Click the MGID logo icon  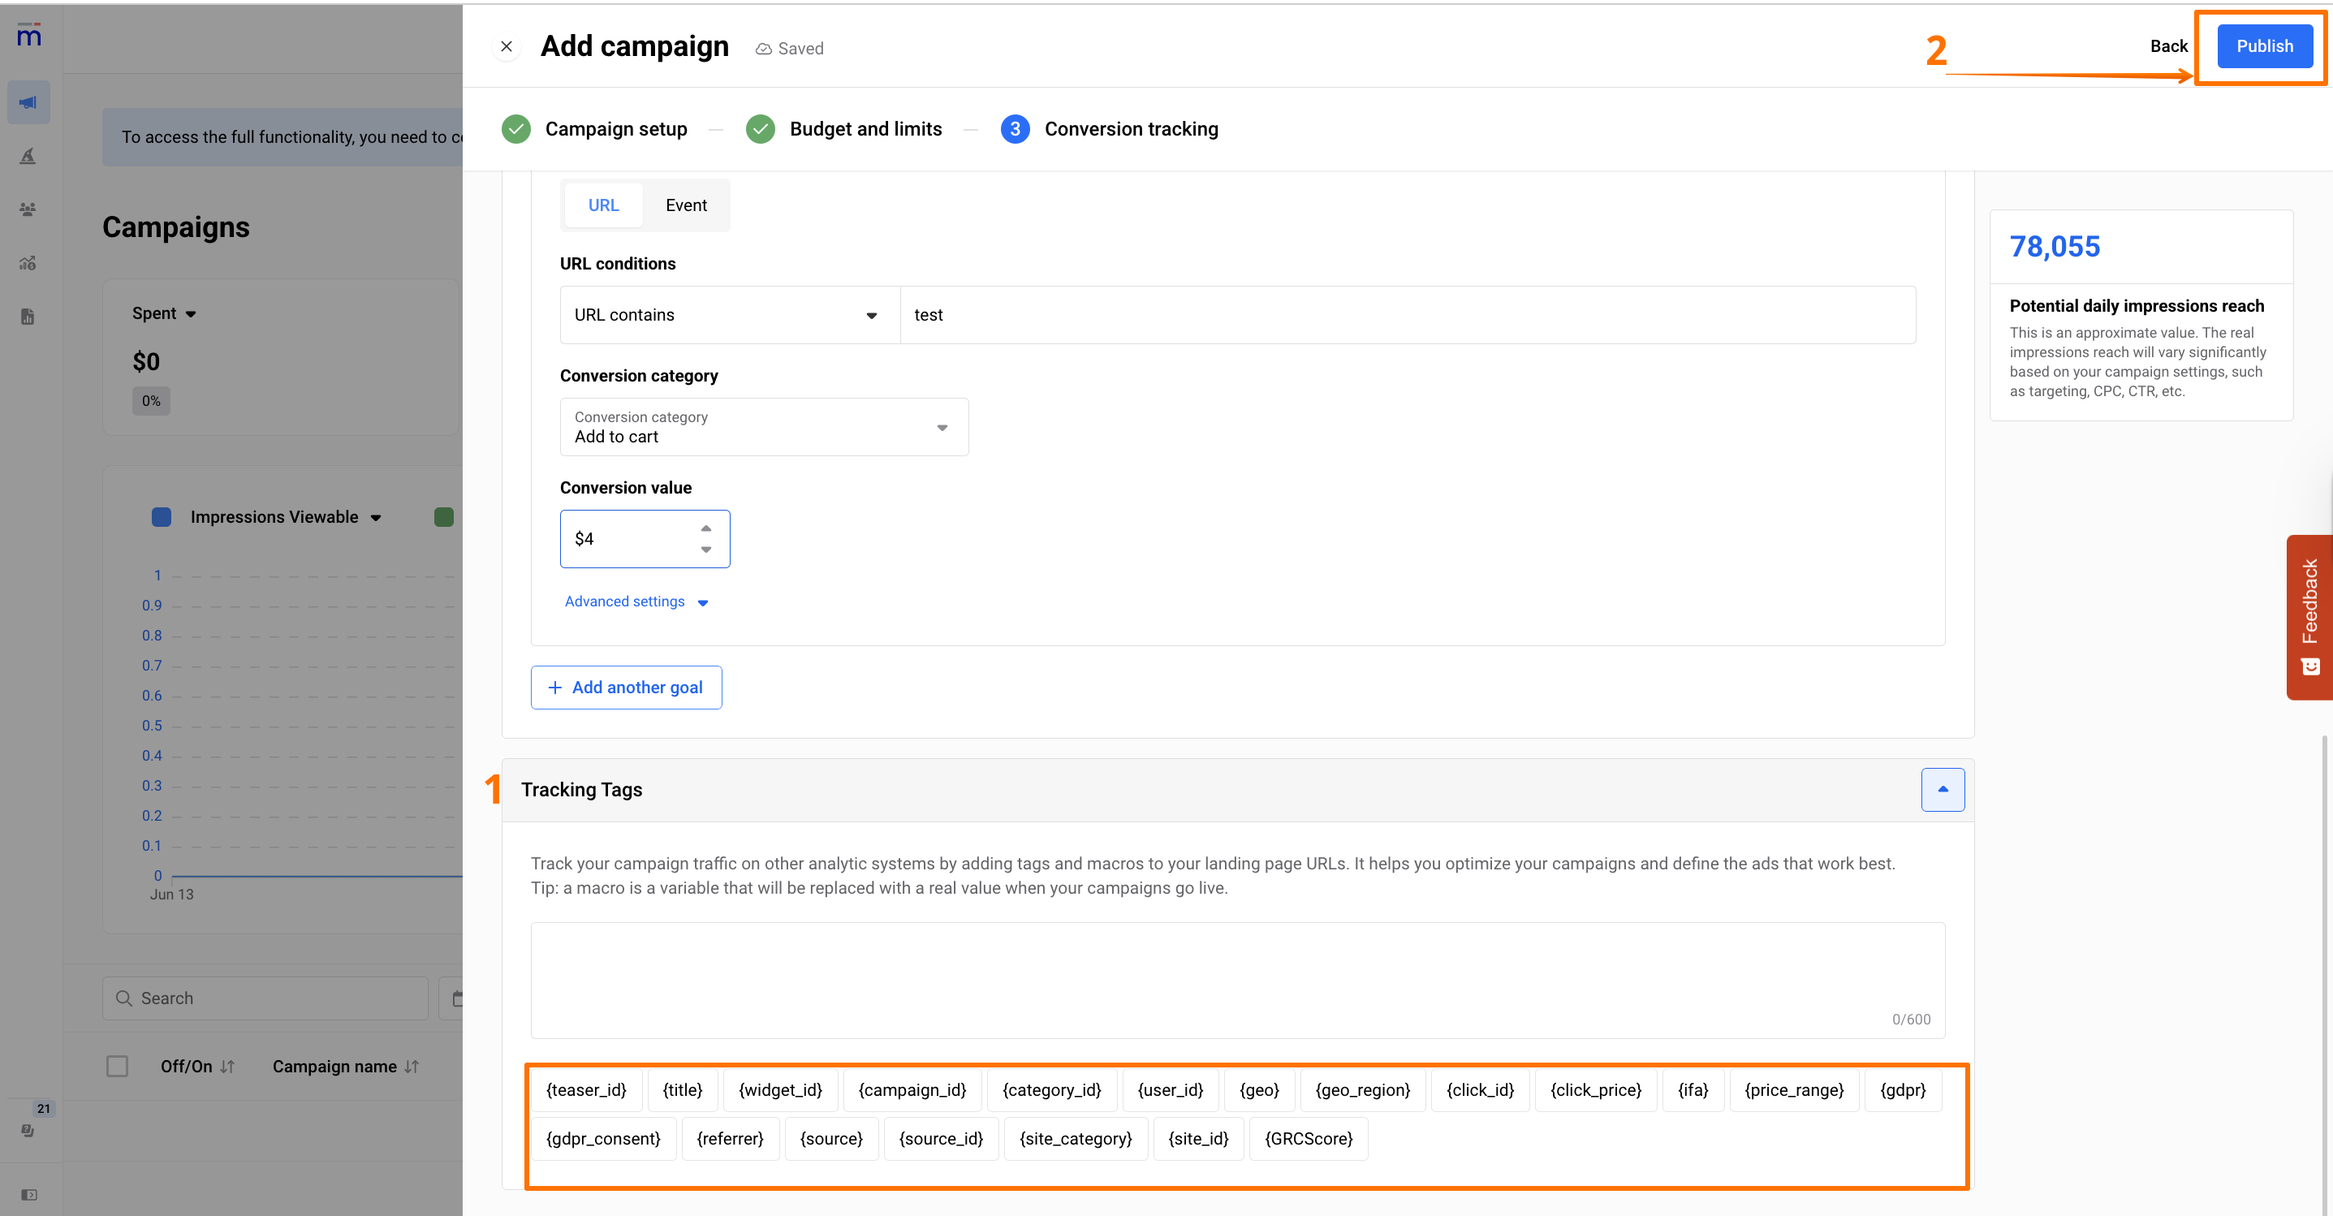(x=29, y=37)
